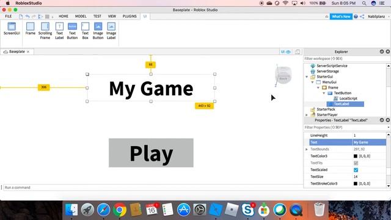Click the share icon near username
Image resolution: width=391 pixels, height=220 pixels.
coord(362,16)
